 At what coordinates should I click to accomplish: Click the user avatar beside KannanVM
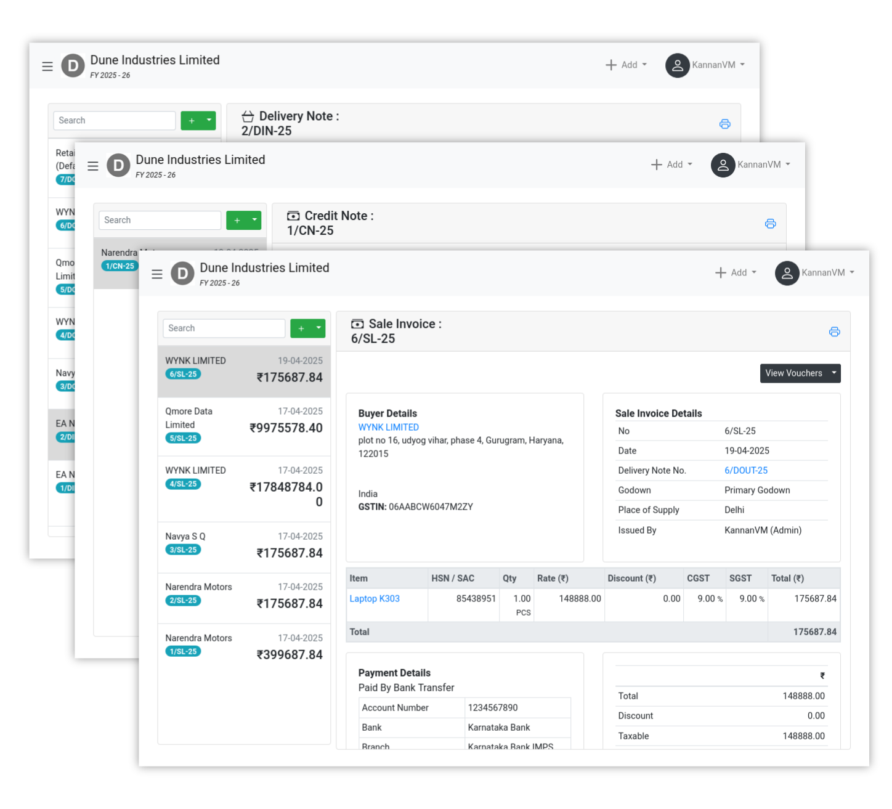point(787,273)
